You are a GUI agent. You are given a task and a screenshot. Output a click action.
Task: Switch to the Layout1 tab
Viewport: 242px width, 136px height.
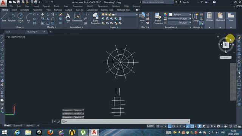tap(18, 125)
